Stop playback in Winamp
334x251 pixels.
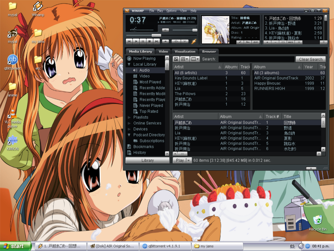coord(150,41)
